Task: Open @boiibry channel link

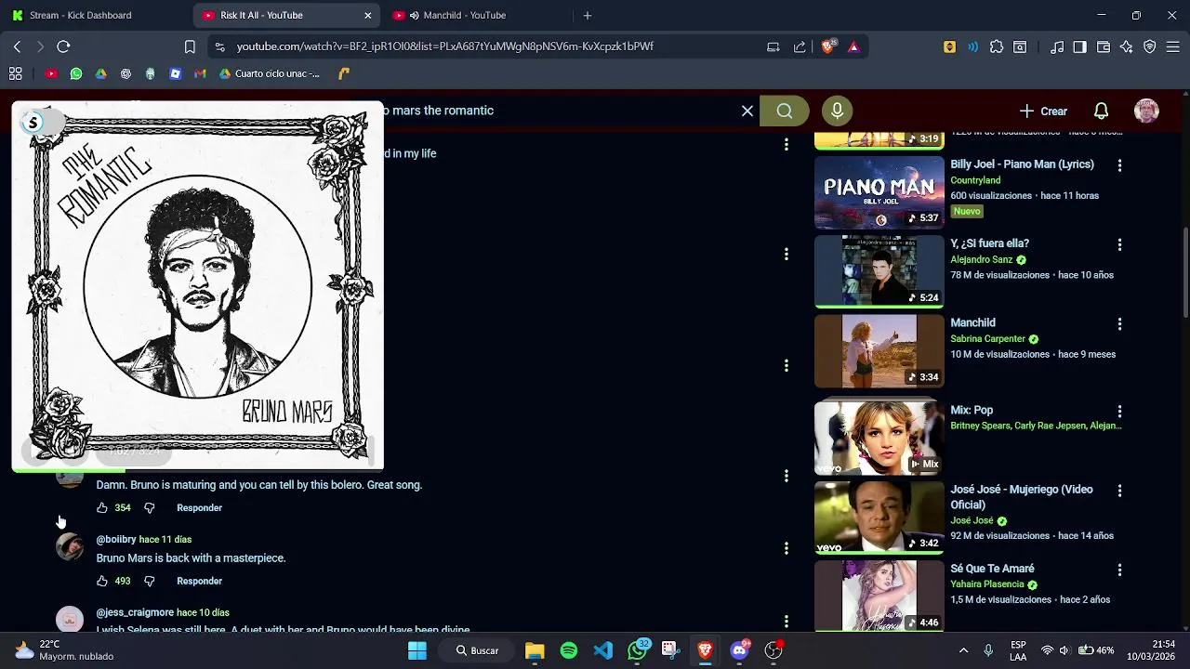Action: pyautogui.click(x=116, y=539)
